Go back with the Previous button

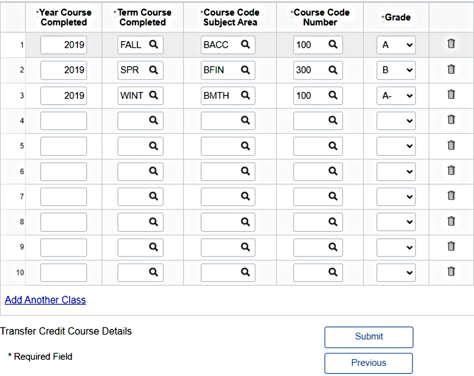369,363
